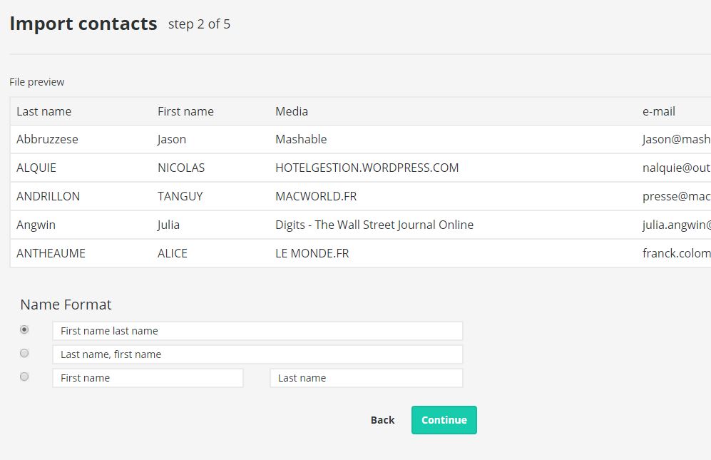The width and height of the screenshot is (711, 460).
Task: Click the 'Jason@mash' e-mail cell
Action: (x=676, y=139)
